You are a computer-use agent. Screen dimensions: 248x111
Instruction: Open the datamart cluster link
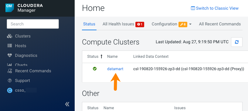click(115, 69)
